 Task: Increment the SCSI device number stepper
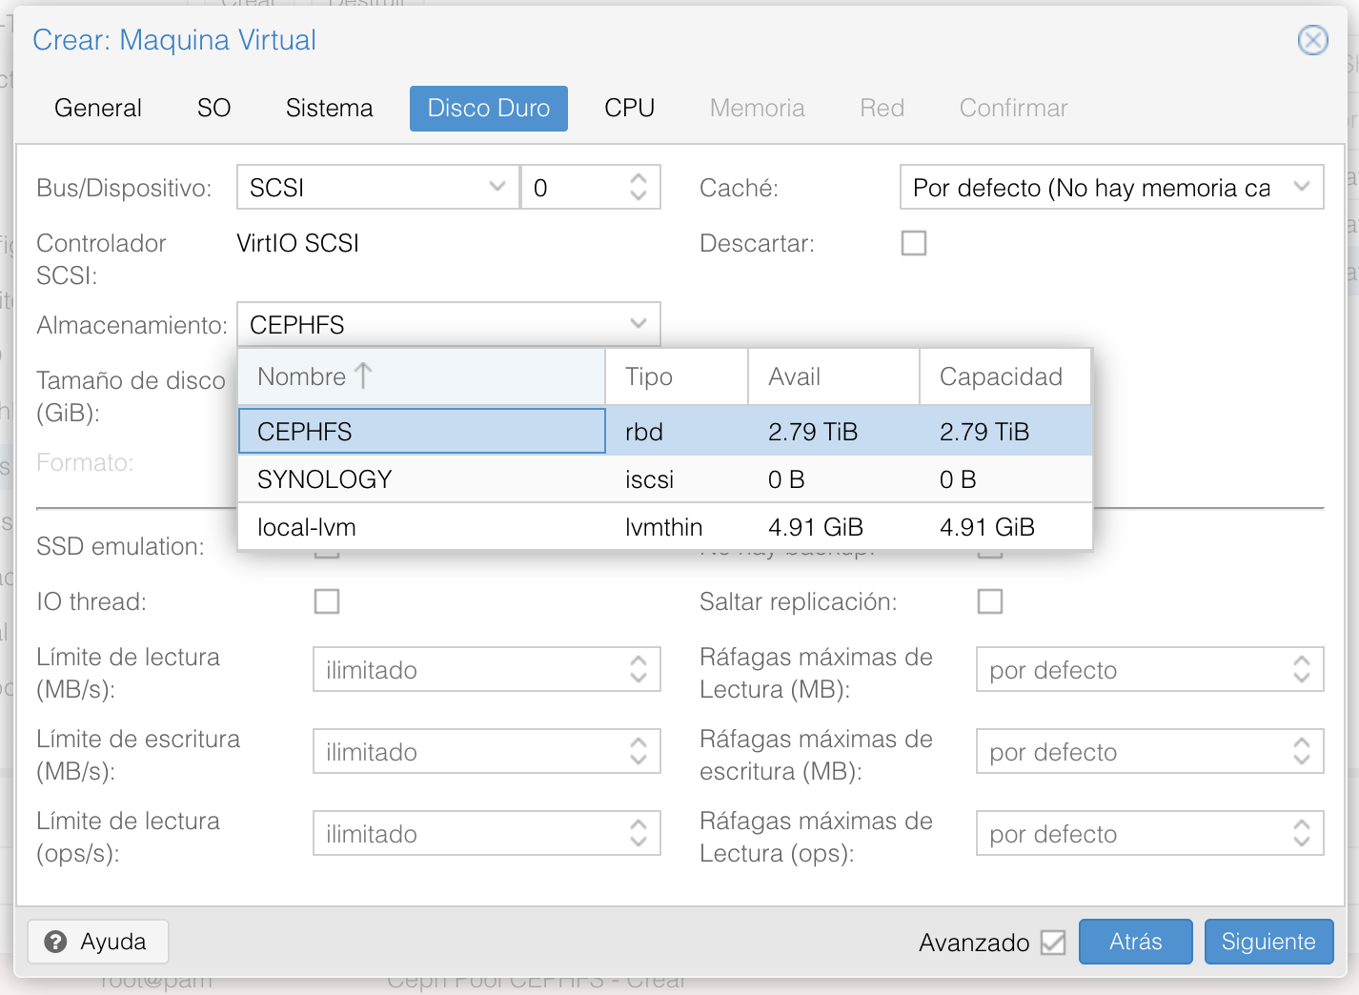639,181
